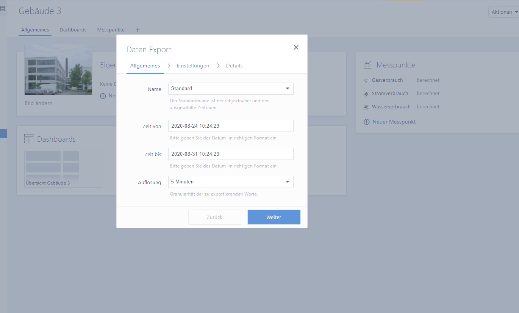Click the Dashboards panel layout icon
Viewport: 519px width, 313px height.
click(29, 139)
